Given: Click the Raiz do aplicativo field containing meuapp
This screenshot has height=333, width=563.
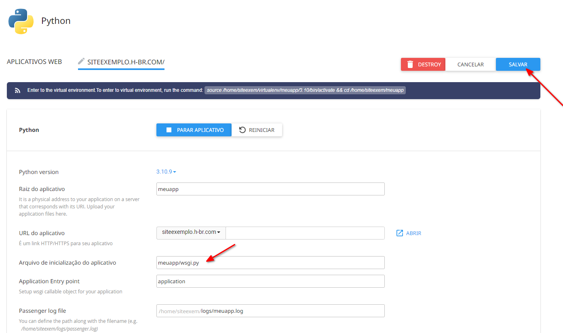Looking at the screenshot, I should pyautogui.click(x=270, y=189).
